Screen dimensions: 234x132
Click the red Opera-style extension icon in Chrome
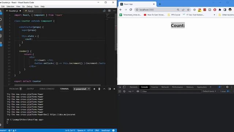pos(215,10)
